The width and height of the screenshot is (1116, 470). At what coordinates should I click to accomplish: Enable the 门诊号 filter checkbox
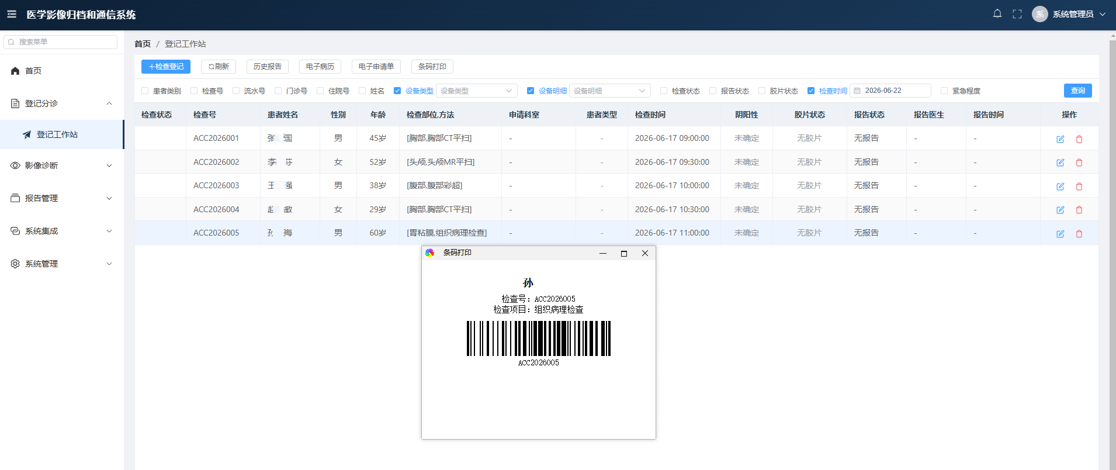tap(278, 91)
